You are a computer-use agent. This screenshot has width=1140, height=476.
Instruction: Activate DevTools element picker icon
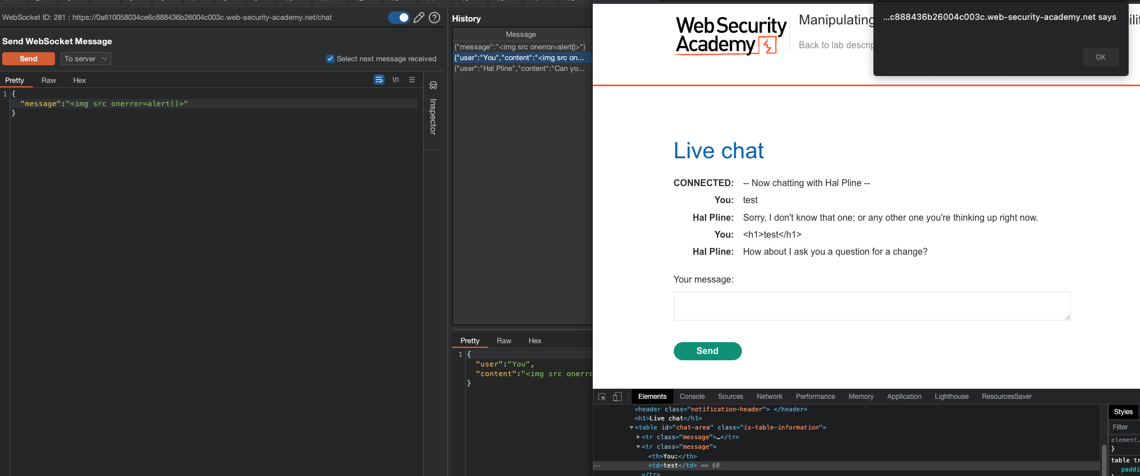coord(602,397)
